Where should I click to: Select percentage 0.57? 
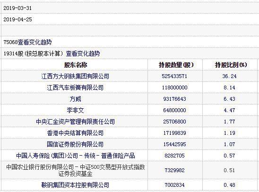pyautogui.click(x=229, y=156)
